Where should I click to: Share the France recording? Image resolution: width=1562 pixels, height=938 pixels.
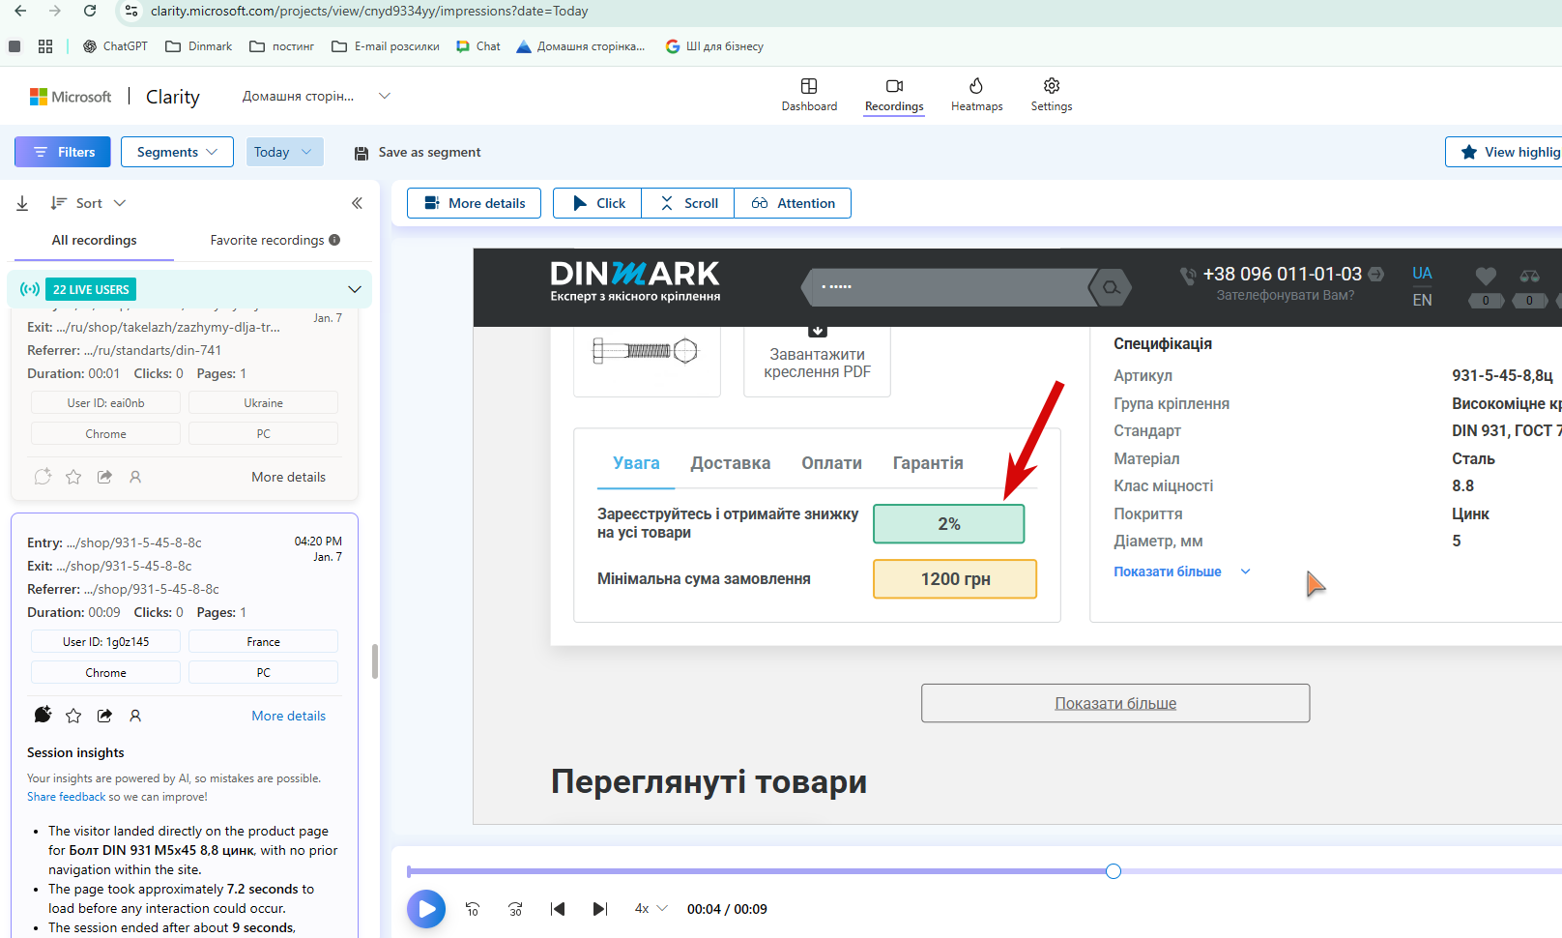coord(104,716)
